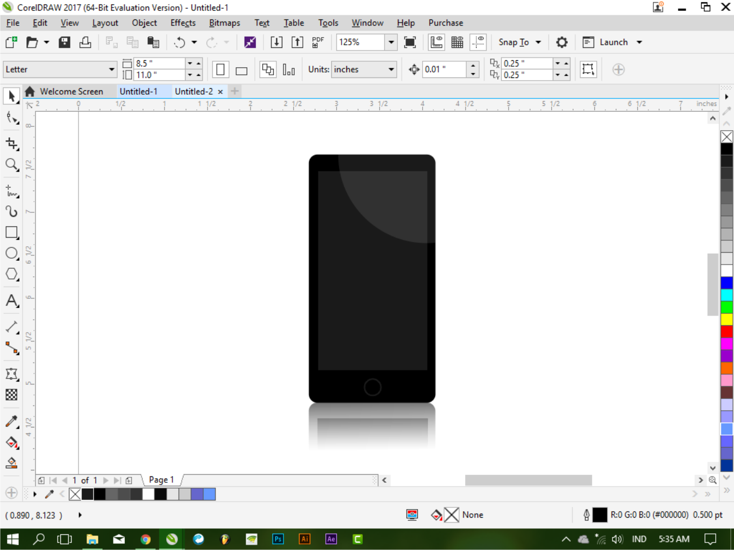Open the Snap To options dropdown
Viewport: 734px width, 550px height.
[x=537, y=42]
